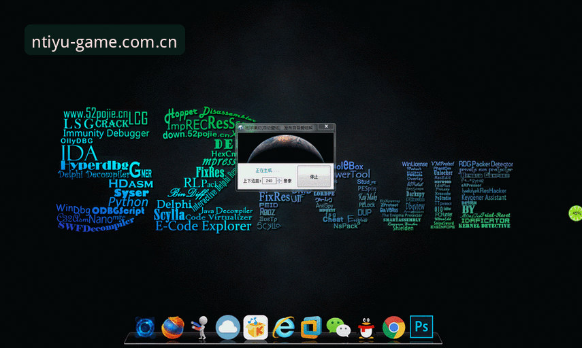Launch VMware Workstation dock icon
Image resolution: width=582 pixels, height=348 pixels.
pos(311,327)
